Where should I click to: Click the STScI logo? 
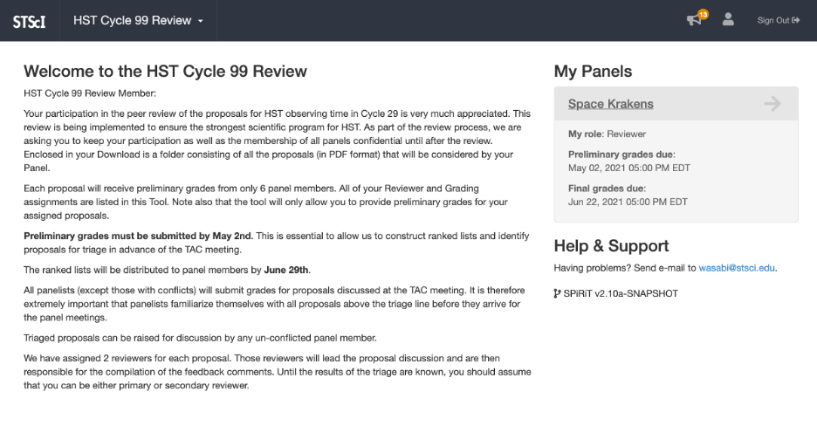(29, 21)
